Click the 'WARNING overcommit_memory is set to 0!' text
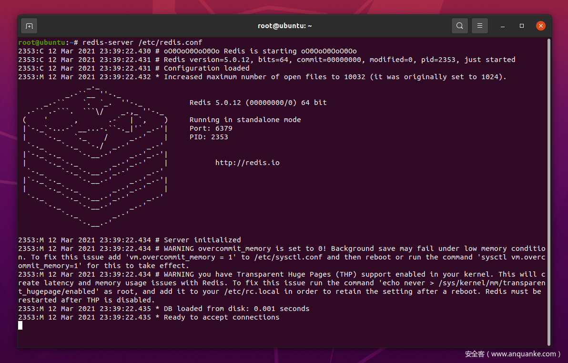This screenshot has height=363, width=568. coord(245,249)
